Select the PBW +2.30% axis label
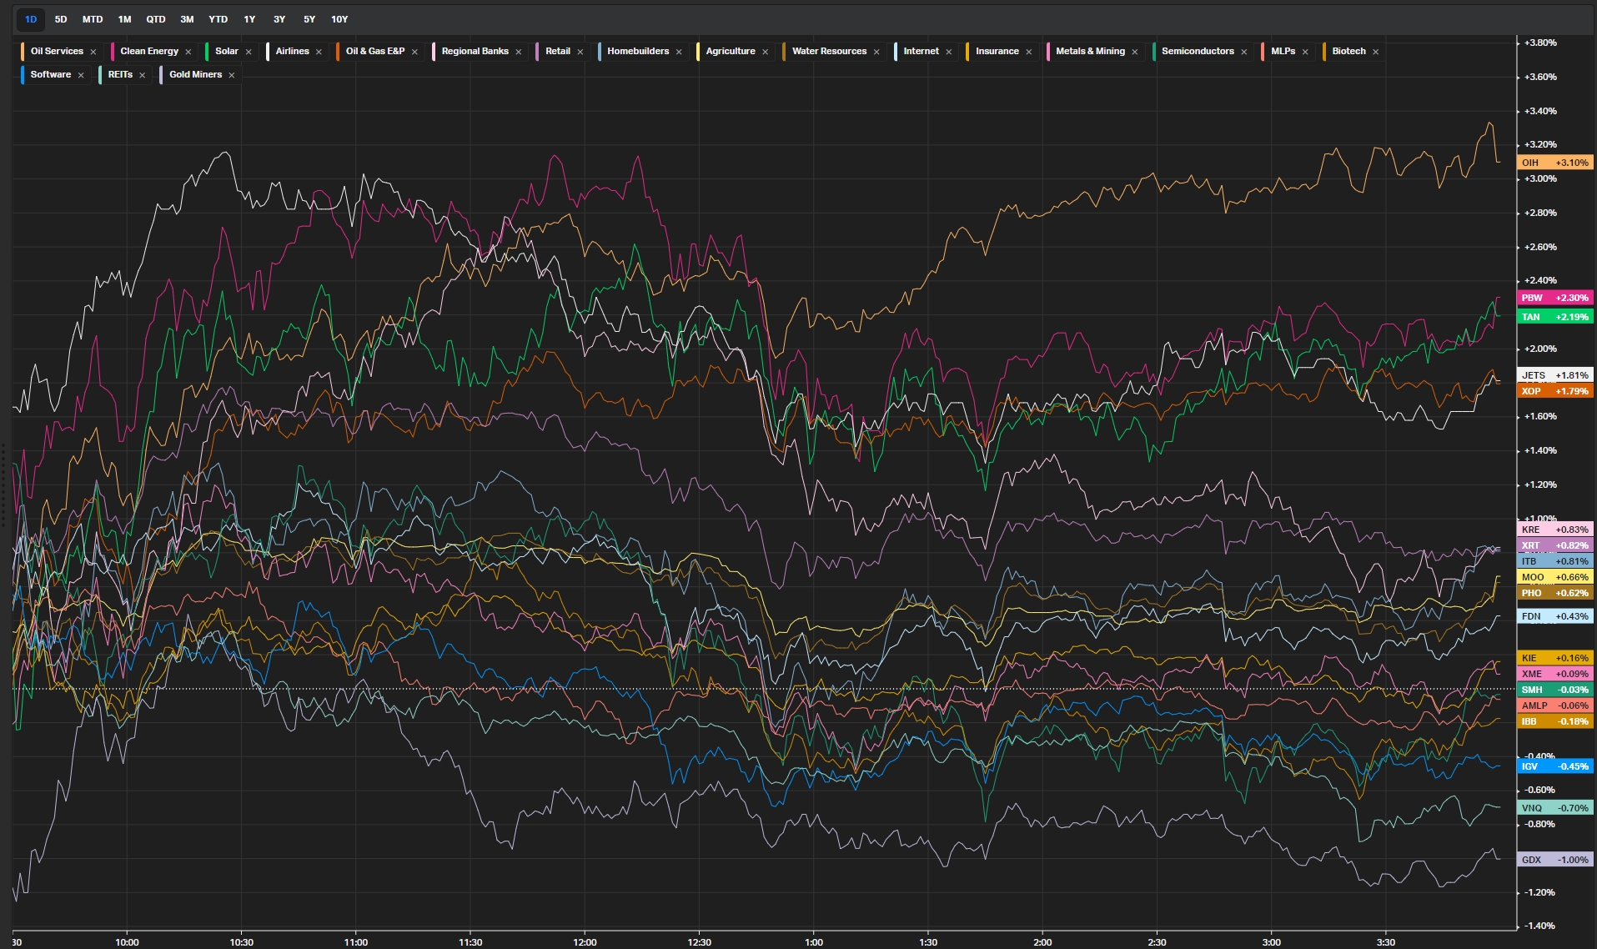The height and width of the screenshot is (949, 1597). 1554,298
